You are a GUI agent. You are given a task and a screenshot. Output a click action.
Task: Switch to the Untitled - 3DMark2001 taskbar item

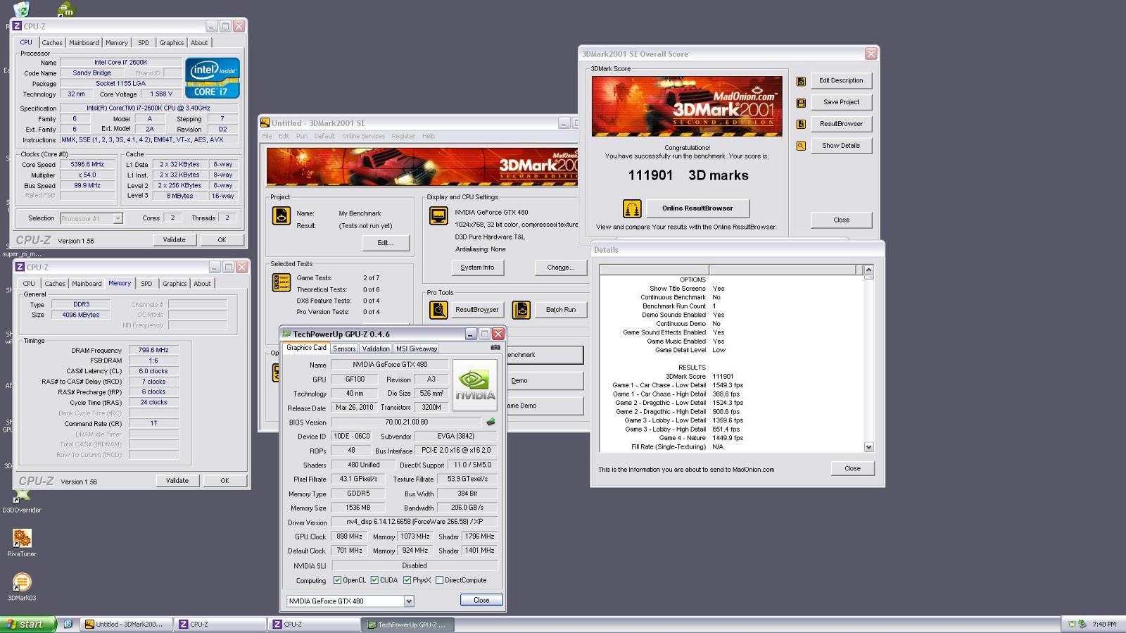tap(127, 625)
